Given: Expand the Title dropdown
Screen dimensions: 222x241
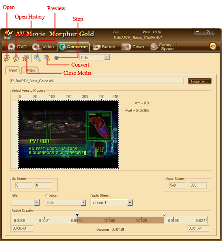Looking at the screenshot, I should click(37, 202).
